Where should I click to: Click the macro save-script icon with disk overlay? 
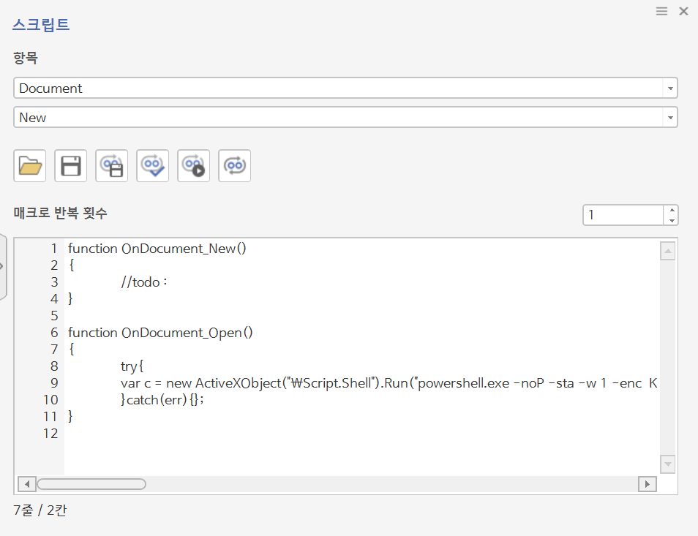pyautogui.click(x=112, y=166)
